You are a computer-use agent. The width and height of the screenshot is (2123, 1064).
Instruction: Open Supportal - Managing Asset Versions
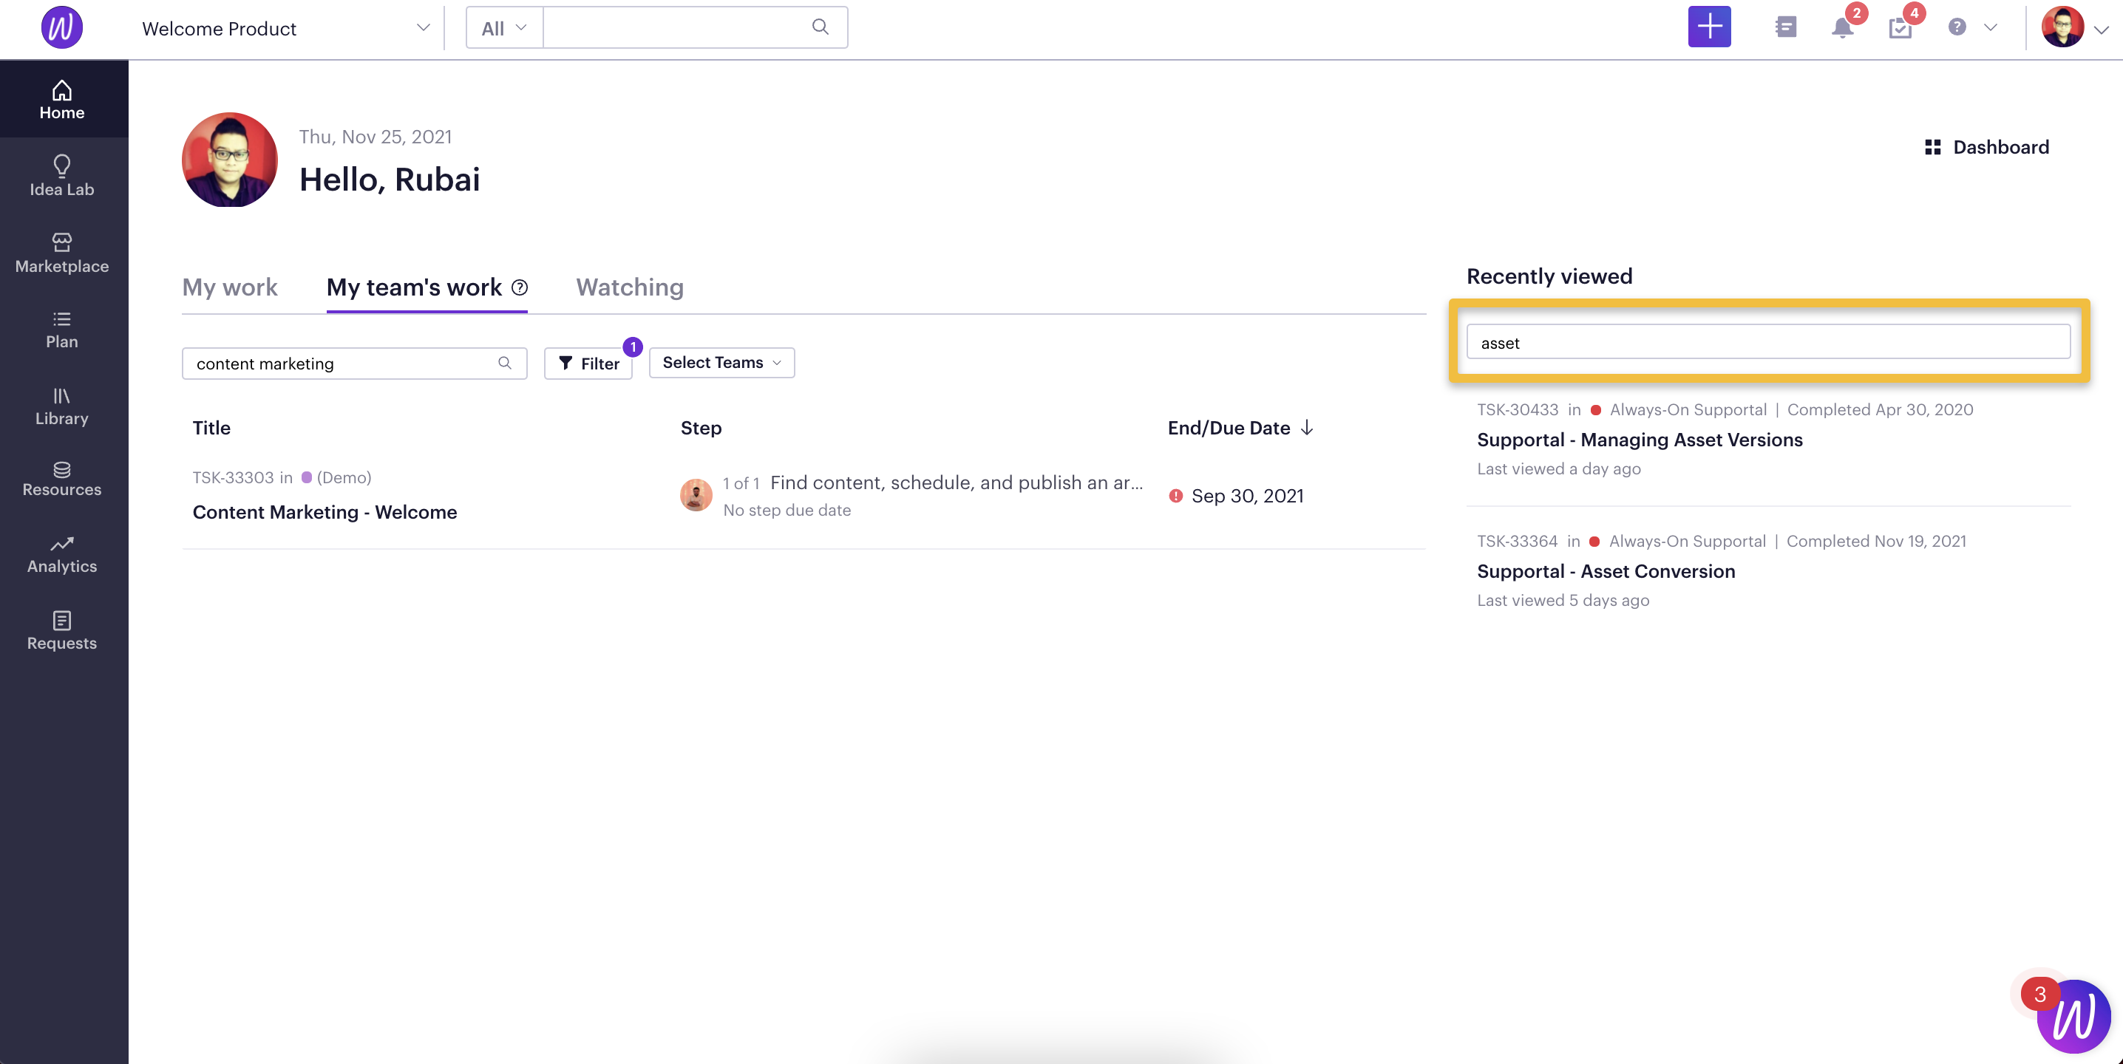1640,440
